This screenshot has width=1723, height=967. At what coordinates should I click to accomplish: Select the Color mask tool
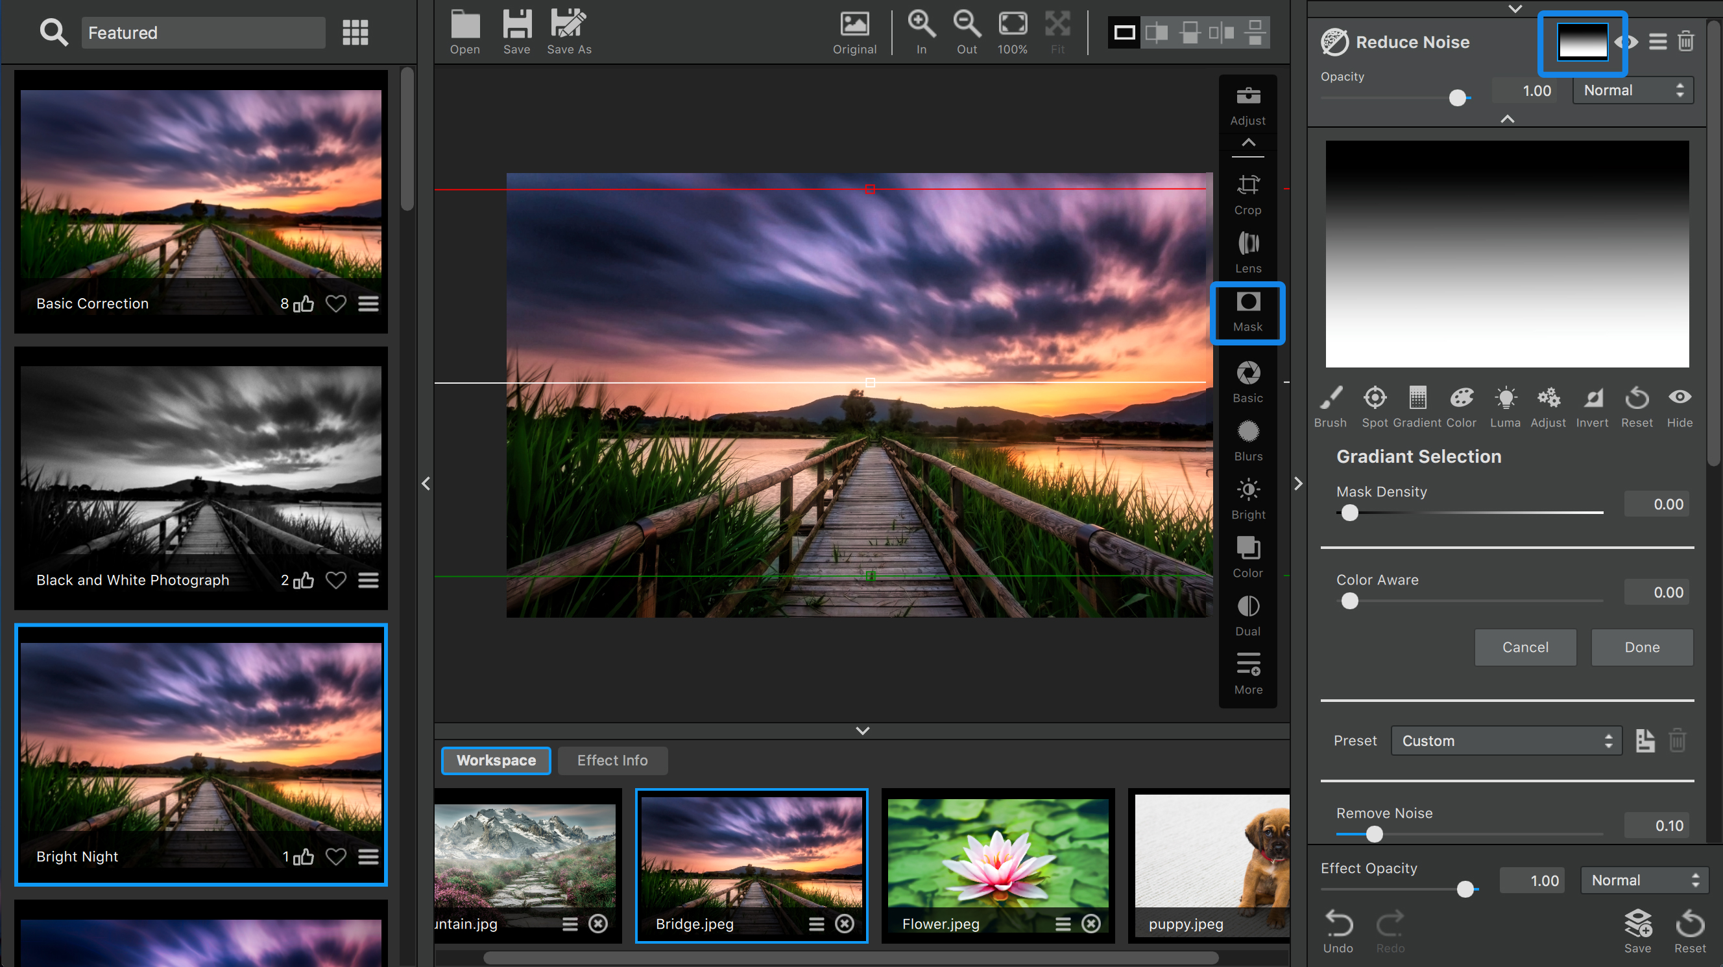tap(1462, 406)
